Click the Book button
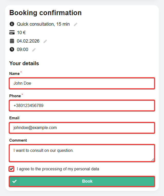Image resolution: width=164 pixels, height=196 pixels. coord(82,181)
